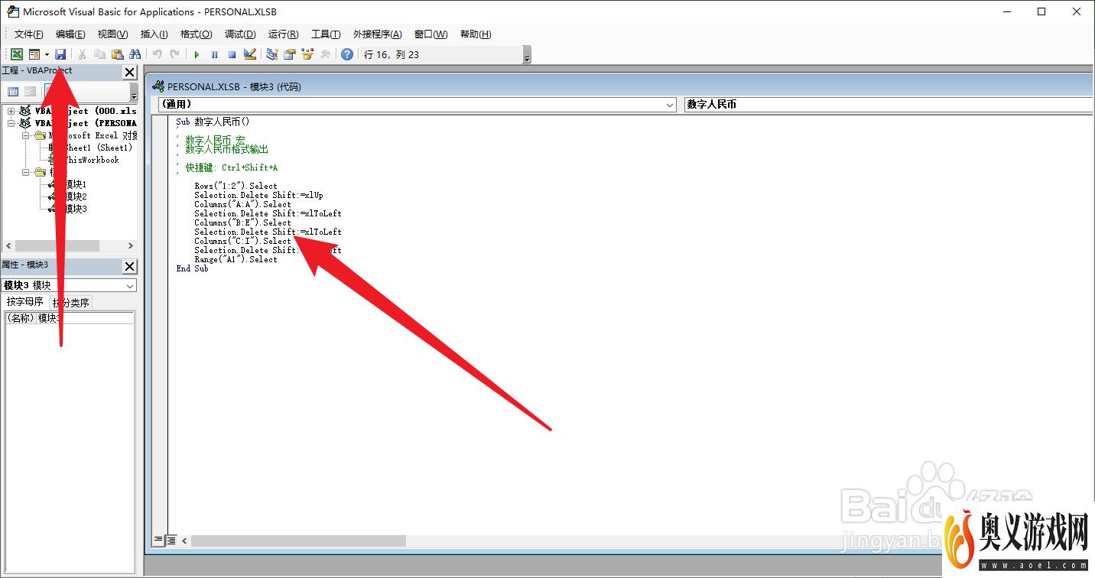Screen dimensions: 1095x578
Task: Click the Insert UserForm toolbar icon
Action: [34, 54]
